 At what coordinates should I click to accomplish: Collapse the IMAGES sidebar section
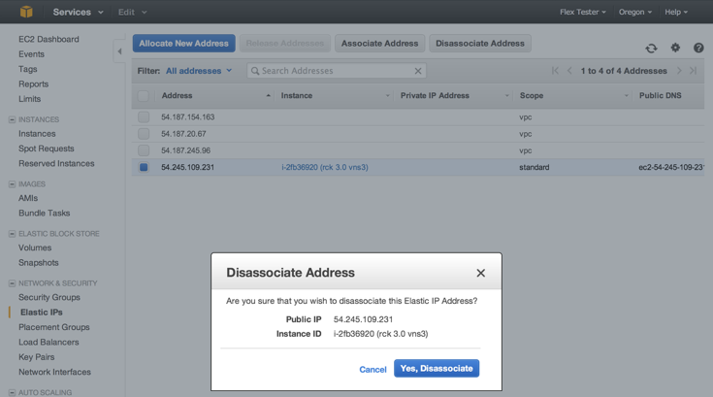click(x=12, y=184)
